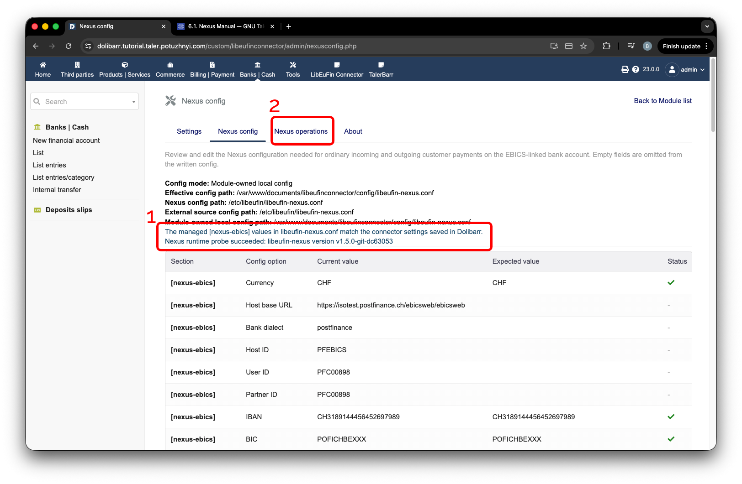The width and height of the screenshot is (742, 484).
Task: Expand the browser tab list chevron
Action: (x=707, y=26)
